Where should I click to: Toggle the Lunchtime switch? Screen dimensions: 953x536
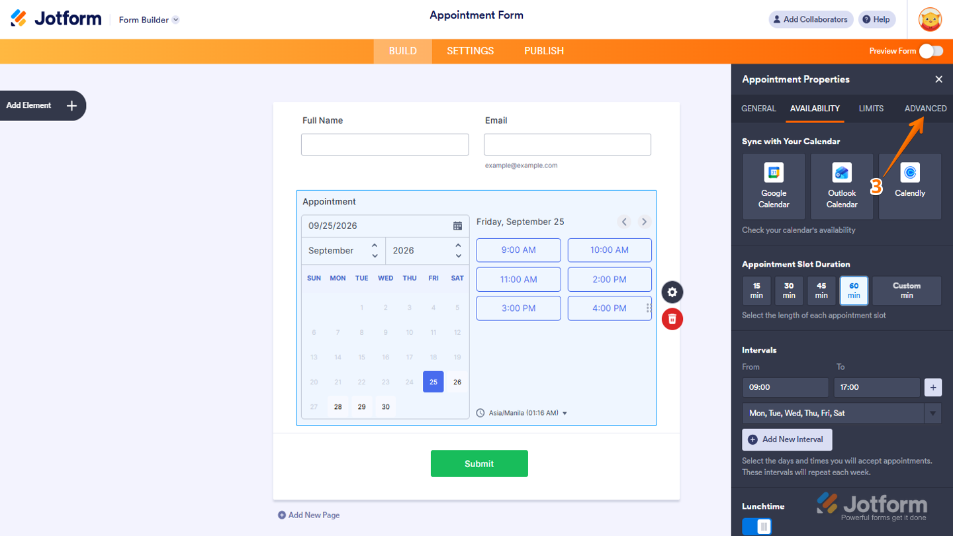click(756, 527)
